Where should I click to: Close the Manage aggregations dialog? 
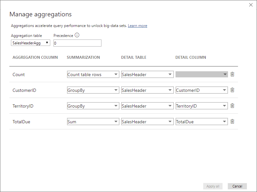pos(251,5)
